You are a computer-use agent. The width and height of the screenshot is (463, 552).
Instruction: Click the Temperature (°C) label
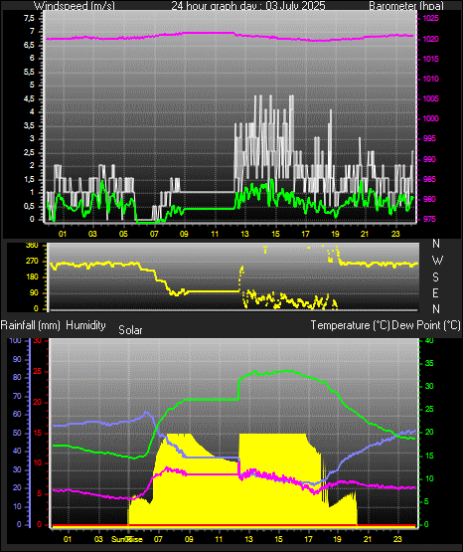point(350,325)
